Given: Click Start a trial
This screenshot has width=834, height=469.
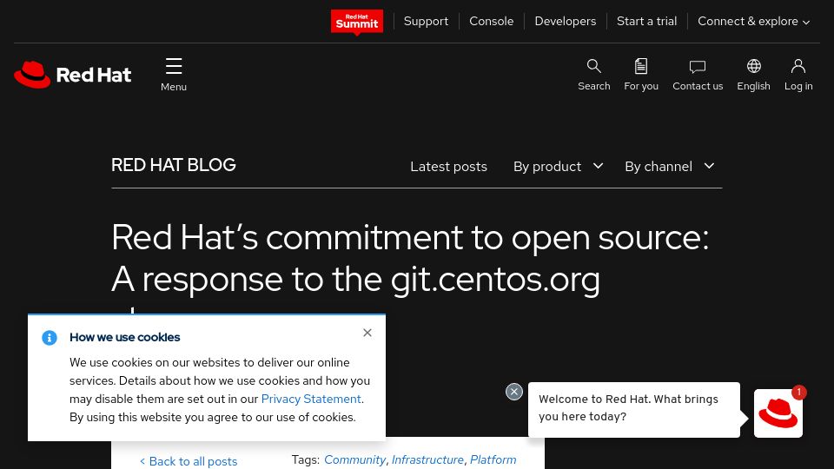Looking at the screenshot, I should (x=646, y=21).
